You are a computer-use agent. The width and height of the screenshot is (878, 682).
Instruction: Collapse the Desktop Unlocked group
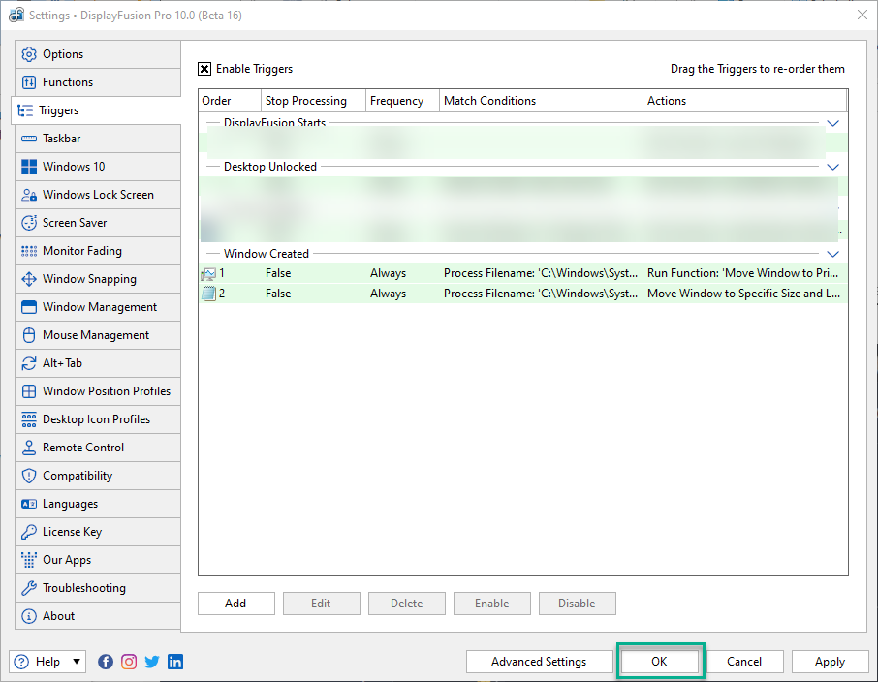click(832, 167)
